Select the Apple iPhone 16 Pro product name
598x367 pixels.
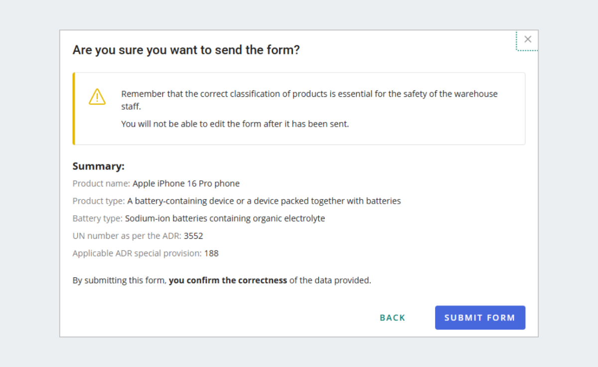pyautogui.click(x=185, y=183)
